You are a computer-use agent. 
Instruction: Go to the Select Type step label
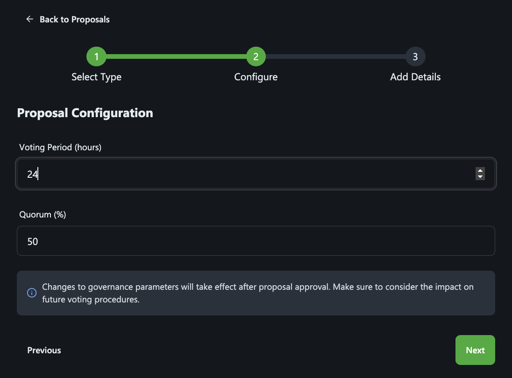pyautogui.click(x=96, y=77)
